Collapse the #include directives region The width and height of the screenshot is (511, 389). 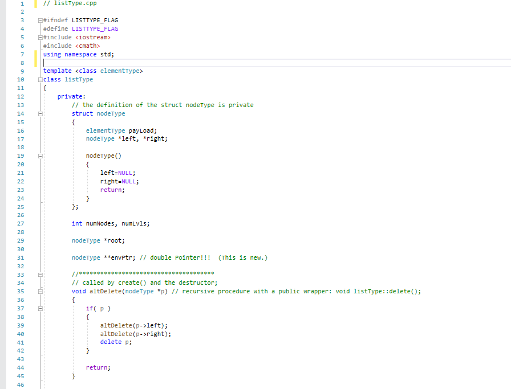(39, 37)
